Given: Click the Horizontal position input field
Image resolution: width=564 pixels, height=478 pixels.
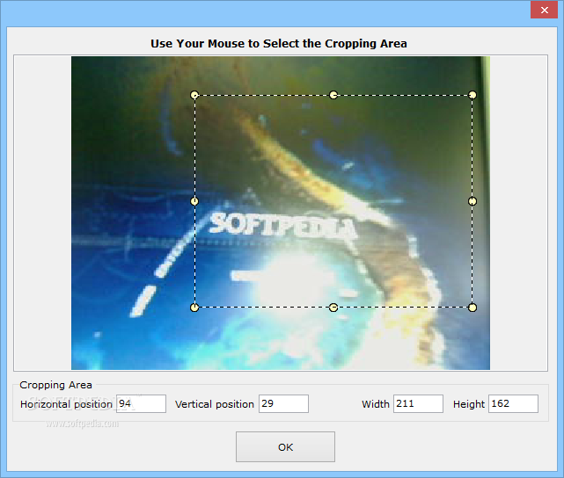Looking at the screenshot, I should [x=141, y=403].
